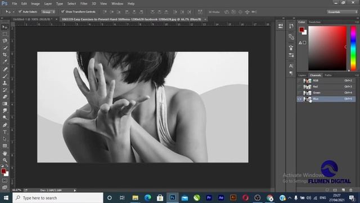Toggle Show Transform Controls checkbox
Image resolution: width=360 pixels, height=203 pixels.
tap(62, 11)
